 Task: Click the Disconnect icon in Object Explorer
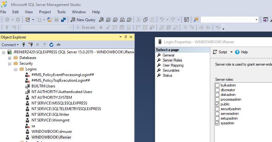(31, 45)
